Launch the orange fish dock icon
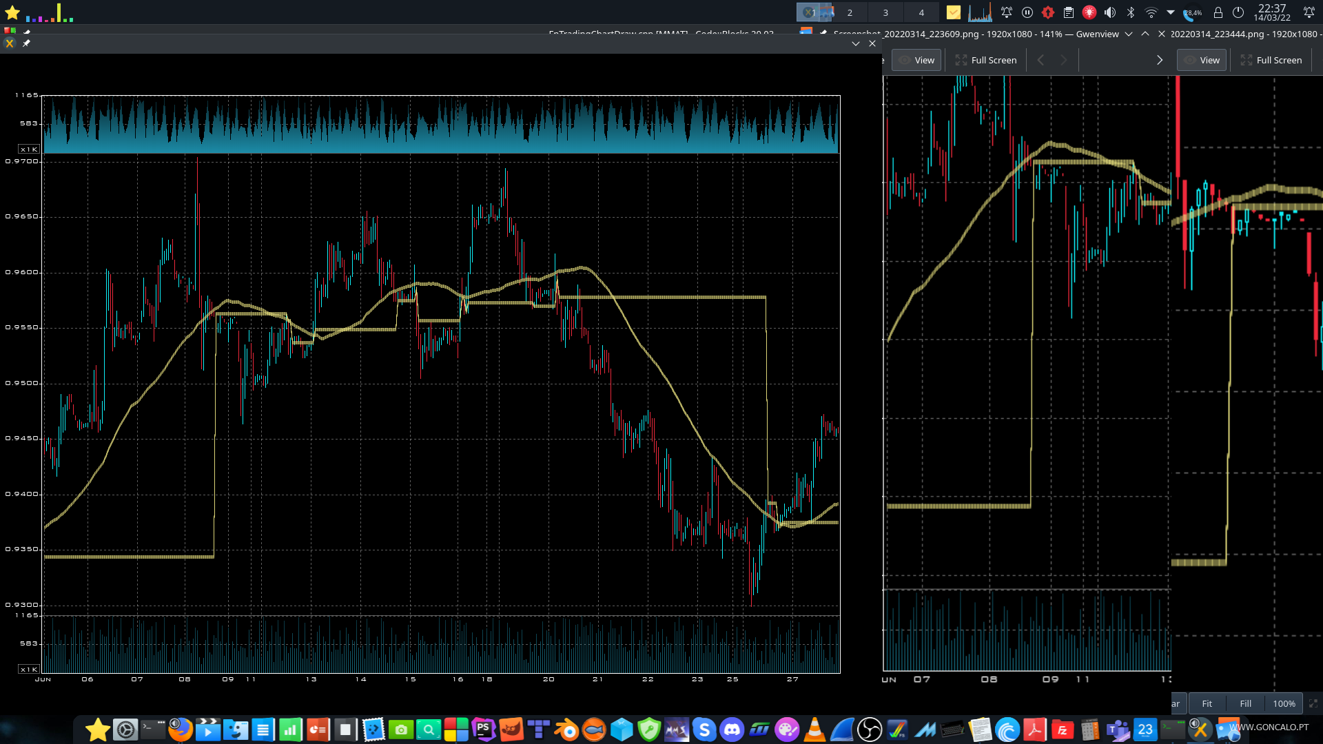 594,729
